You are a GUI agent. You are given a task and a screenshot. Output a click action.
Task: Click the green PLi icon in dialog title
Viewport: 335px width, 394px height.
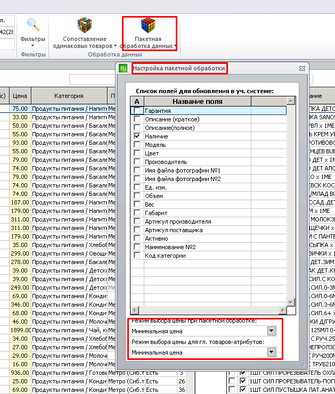pos(123,68)
